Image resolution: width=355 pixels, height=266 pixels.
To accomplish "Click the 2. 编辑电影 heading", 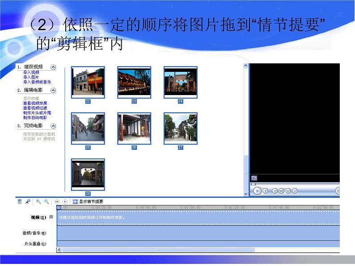I will click(x=30, y=90).
